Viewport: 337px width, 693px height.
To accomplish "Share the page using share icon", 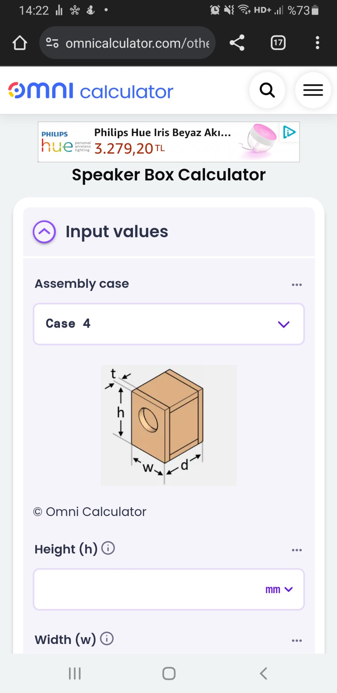I will click(237, 43).
